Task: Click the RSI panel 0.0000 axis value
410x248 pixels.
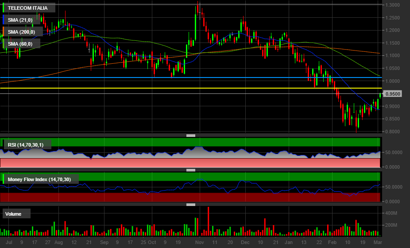Action: (x=392, y=167)
